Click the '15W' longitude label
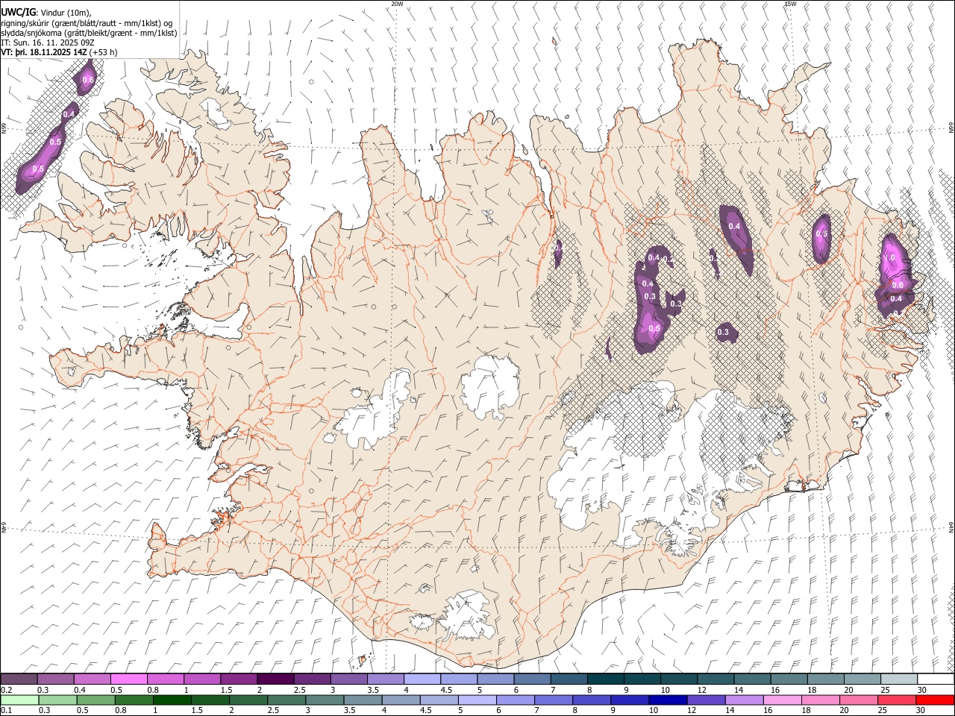The width and height of the screenshot is (955, 716). [x=790, y=4]
